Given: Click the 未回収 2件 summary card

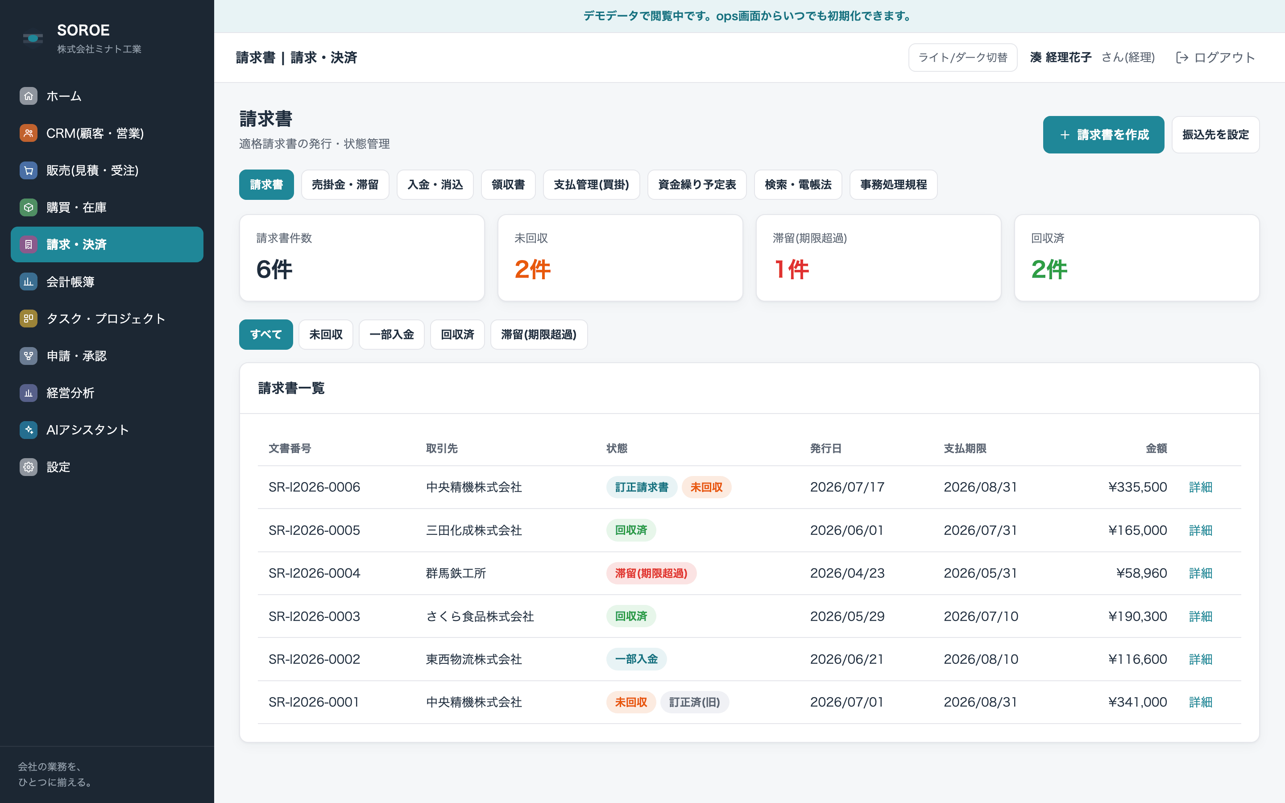Looking at the screenshot, I should (x=620, y=258).
